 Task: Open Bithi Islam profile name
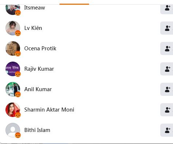pyautogui.click(x=37, y=130)
